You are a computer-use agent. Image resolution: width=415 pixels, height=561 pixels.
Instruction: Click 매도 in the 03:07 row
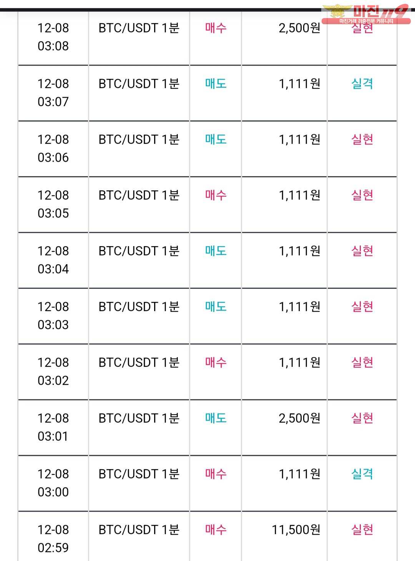tap(216, 84)
